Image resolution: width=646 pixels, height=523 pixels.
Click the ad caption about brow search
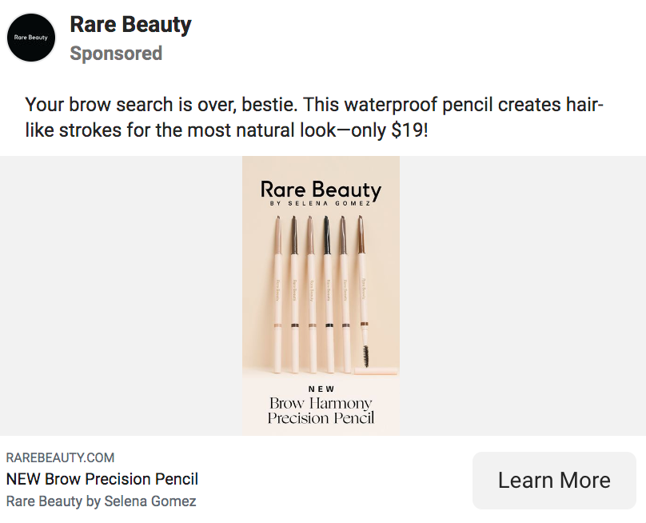(x=313, y=117)
